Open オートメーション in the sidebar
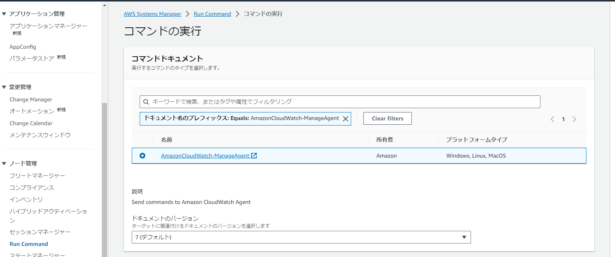 coord(32,111)
